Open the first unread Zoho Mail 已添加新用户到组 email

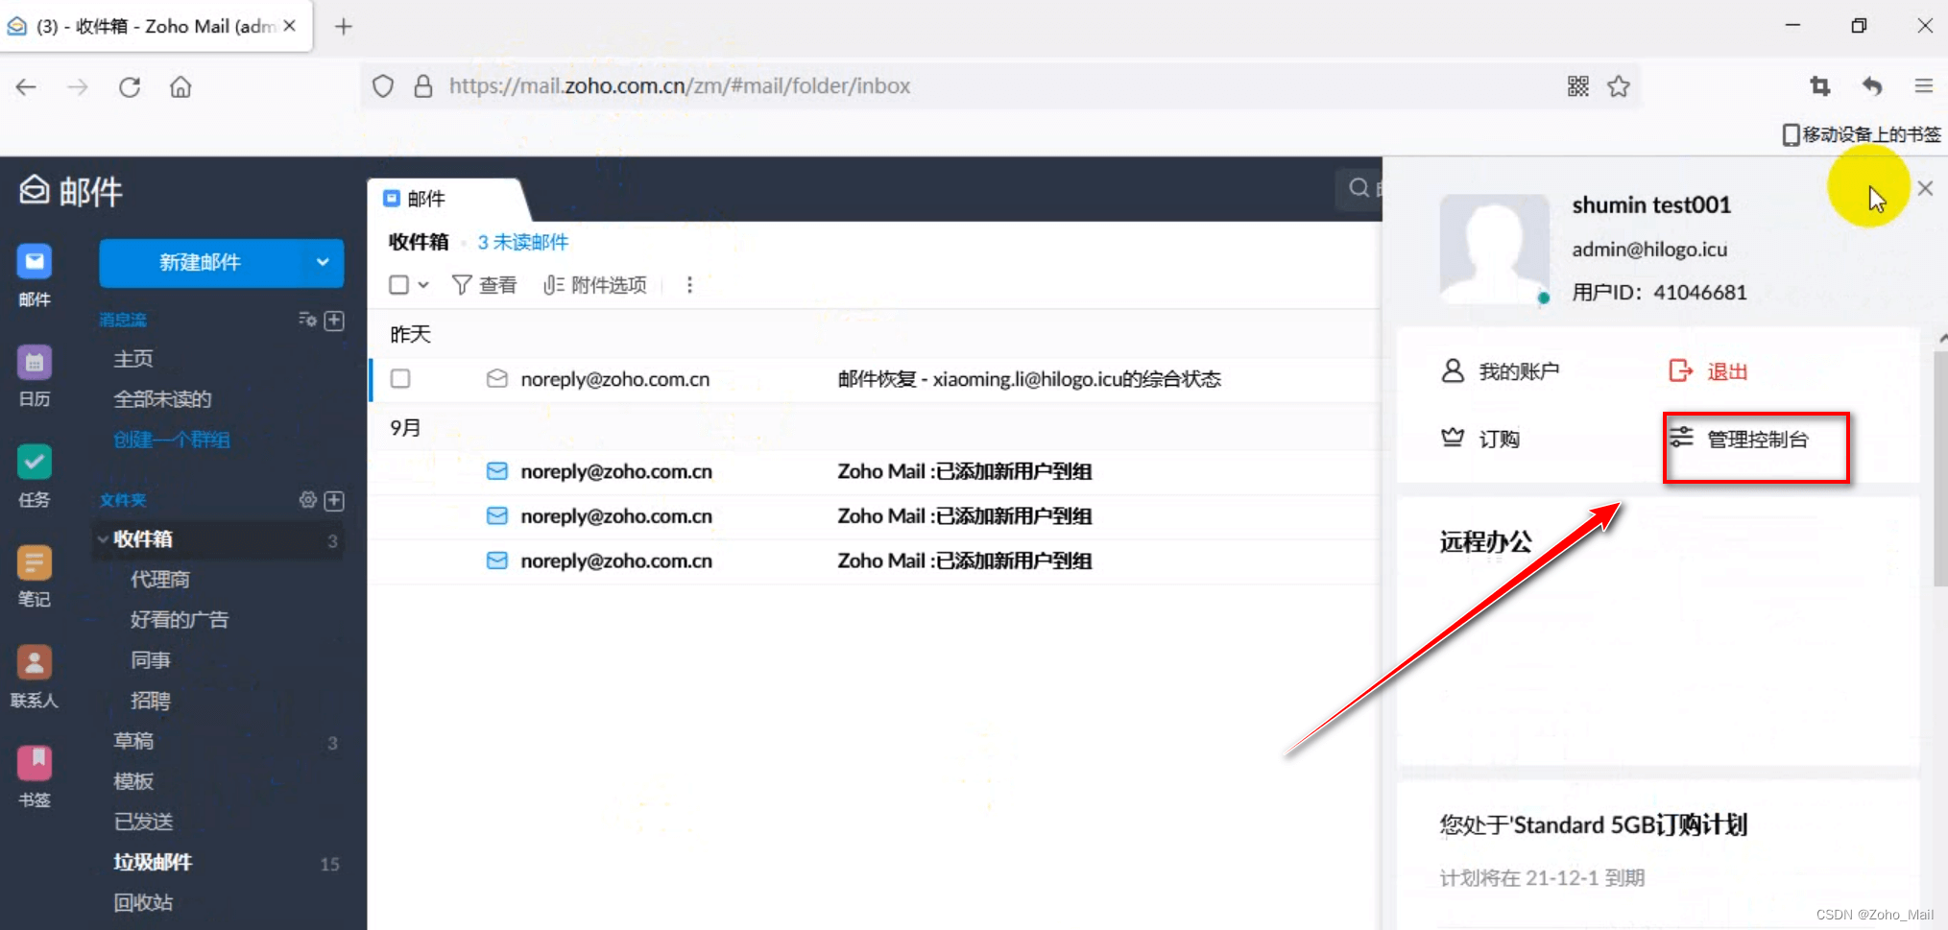click(x=876, y=471)
